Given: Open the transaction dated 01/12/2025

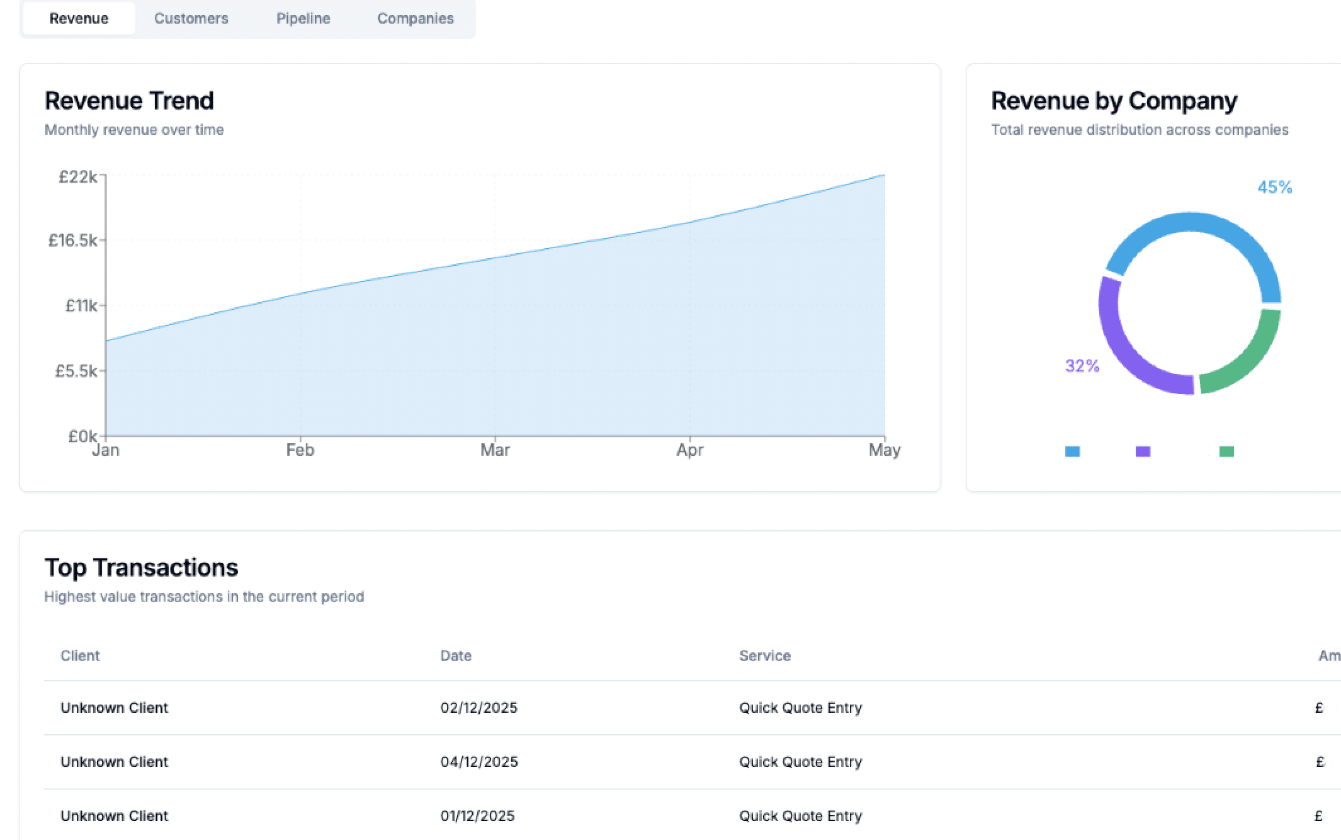Looking at the screenshot, I should (693, 816).
